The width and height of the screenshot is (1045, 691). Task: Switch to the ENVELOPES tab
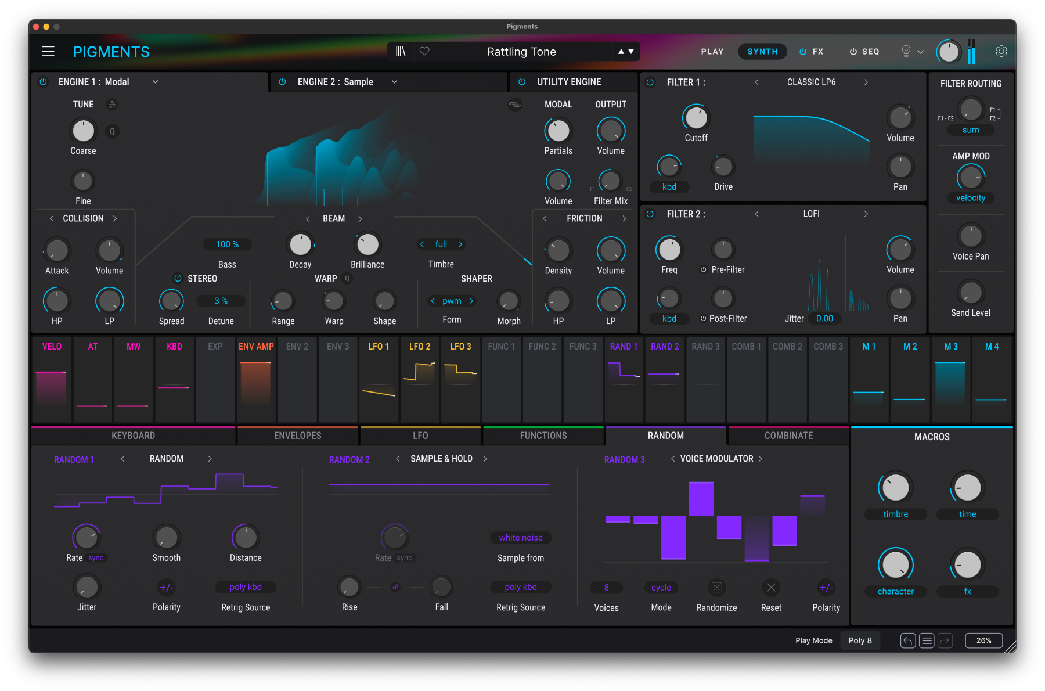tap(297, 436)
